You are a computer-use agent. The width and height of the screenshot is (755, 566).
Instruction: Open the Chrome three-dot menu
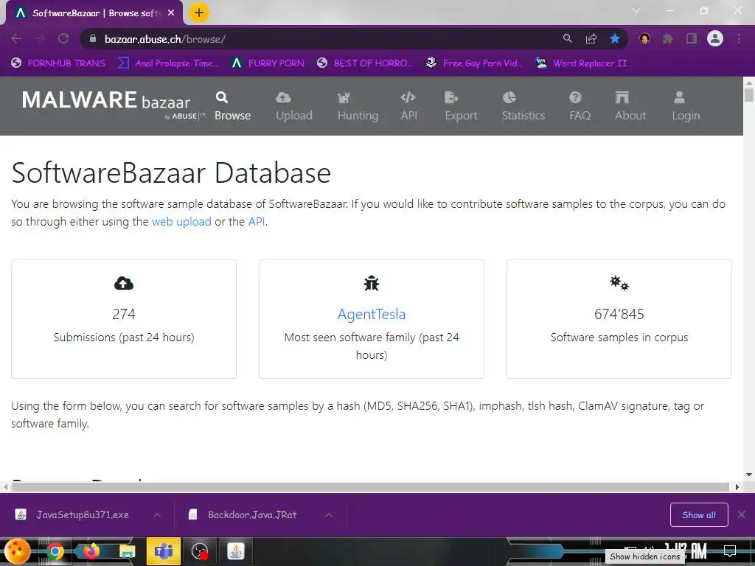(739, 38)
